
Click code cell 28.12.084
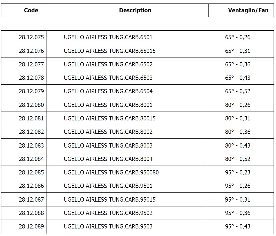31,159
